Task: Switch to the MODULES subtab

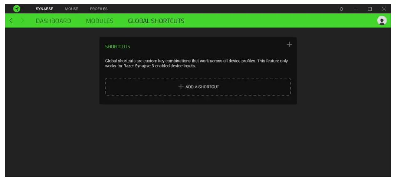Action: pos(100,21)
